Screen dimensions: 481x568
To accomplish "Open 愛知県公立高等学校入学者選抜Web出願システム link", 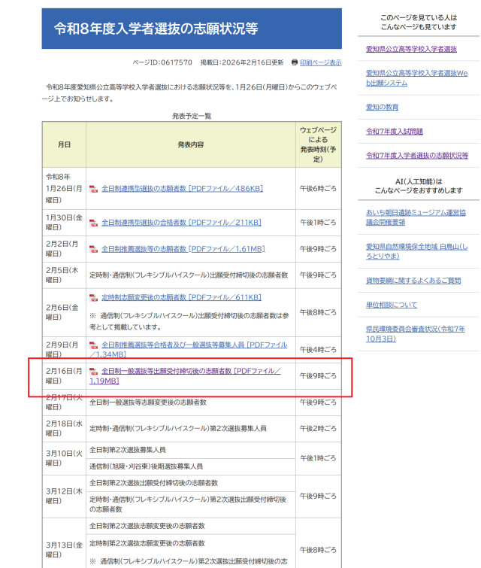I will point(416,77).
